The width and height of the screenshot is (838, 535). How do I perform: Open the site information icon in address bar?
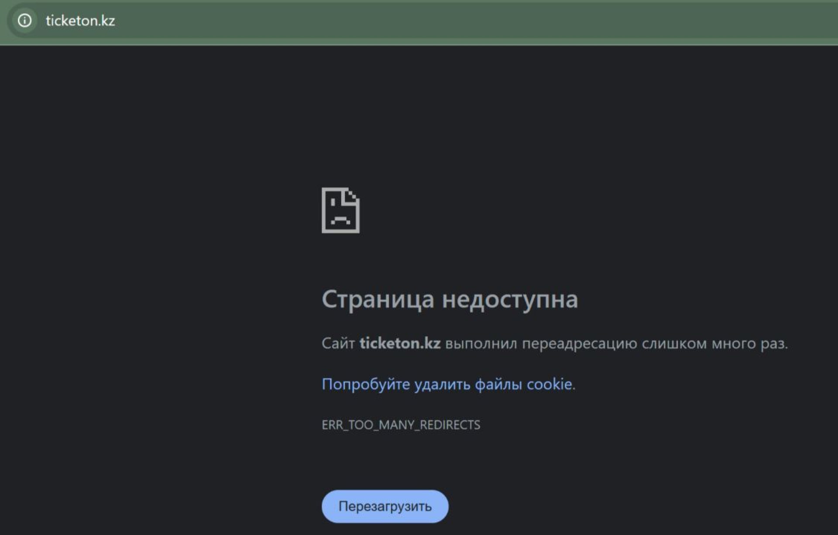click(24, 20)
